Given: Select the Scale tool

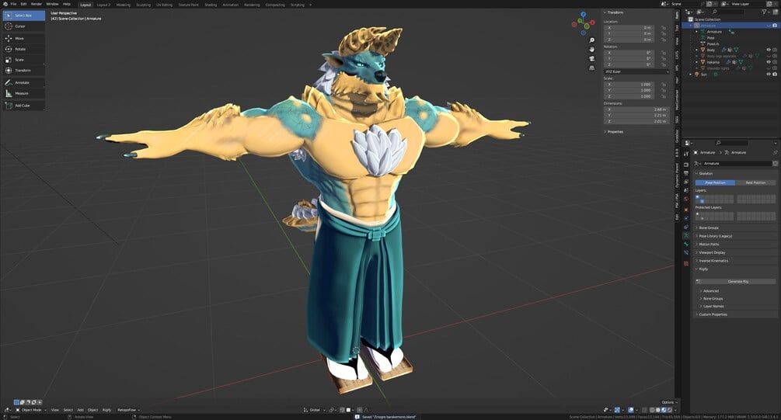Looking at the screenshot, I should [x=23, y=60].
